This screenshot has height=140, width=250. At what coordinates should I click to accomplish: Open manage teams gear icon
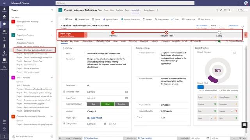point(52,136)
